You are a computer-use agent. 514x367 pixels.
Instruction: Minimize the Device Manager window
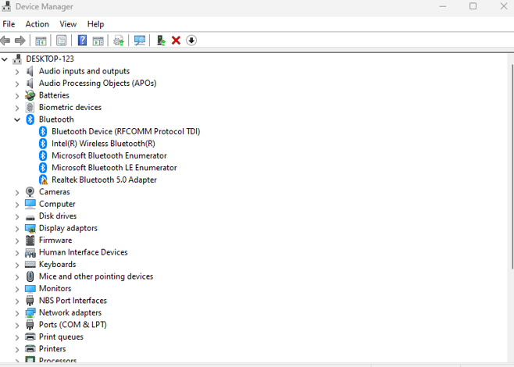(x=443, y=6)
